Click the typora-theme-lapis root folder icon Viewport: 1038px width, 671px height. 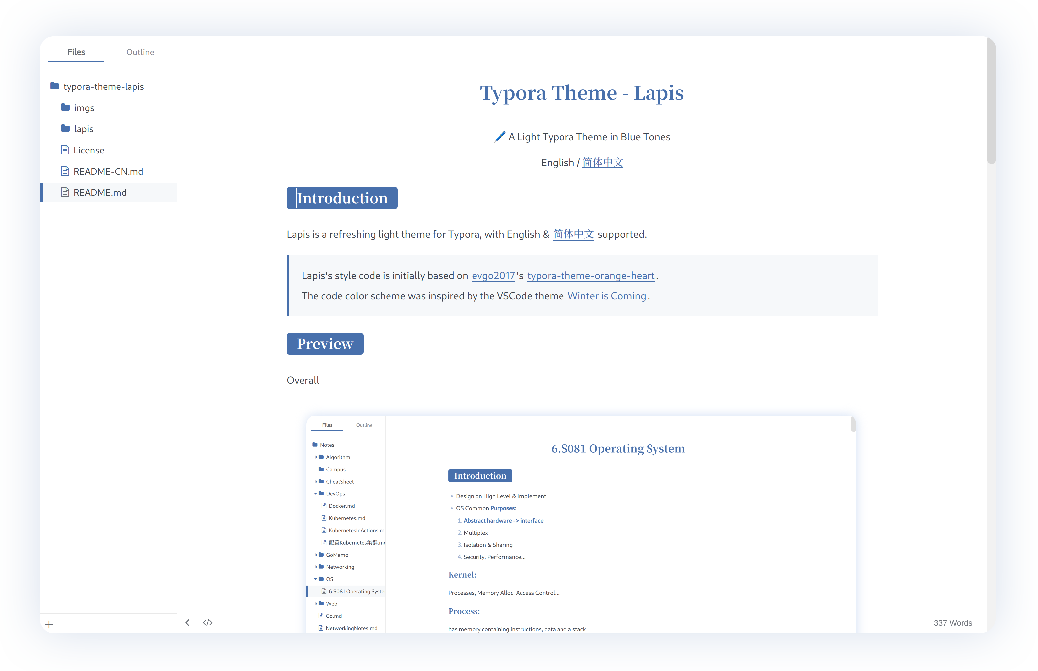click(x=55, y=86)
